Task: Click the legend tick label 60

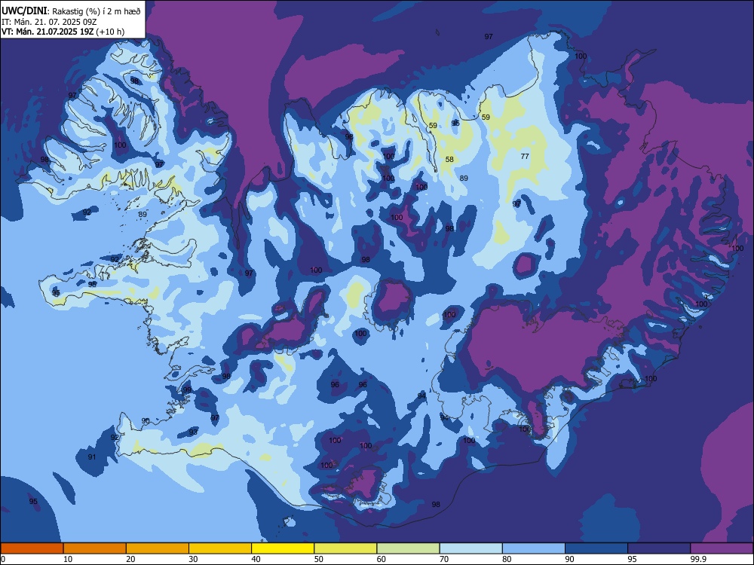Action: [x=382, y=559]
